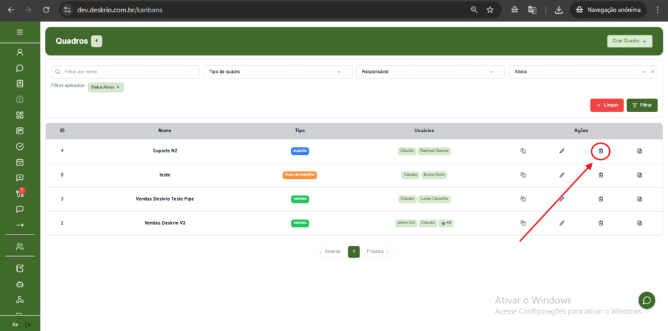The image size is (668, 331).
Task: Duplicate the Vendas Deskrio V2 board
Action: [523, 223]
